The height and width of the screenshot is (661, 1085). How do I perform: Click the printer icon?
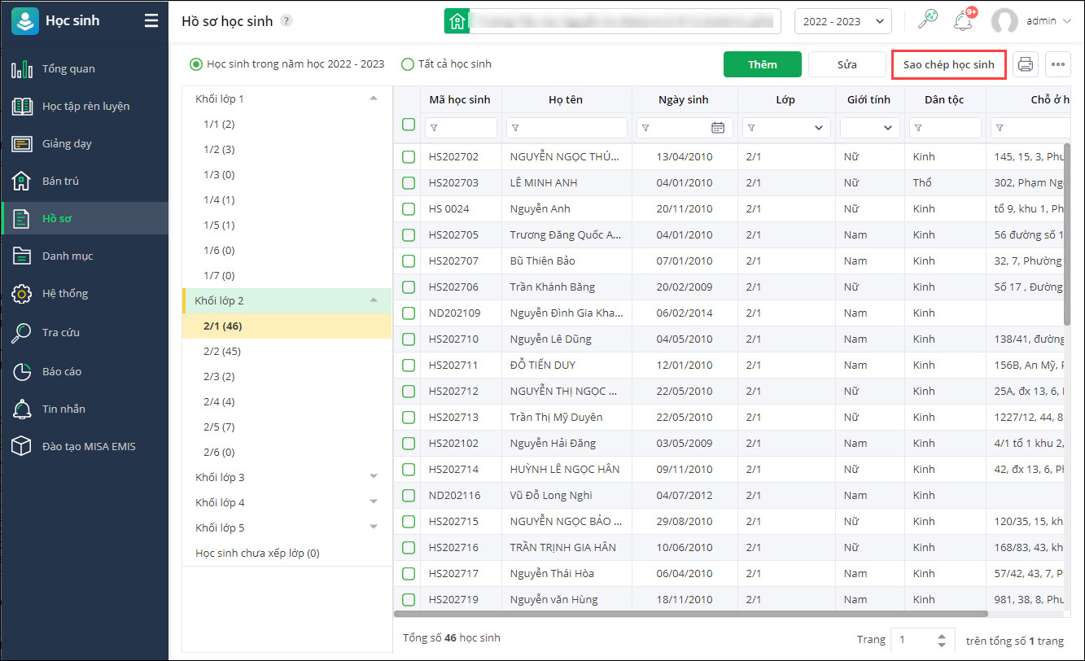click(x=1026, y=64)
